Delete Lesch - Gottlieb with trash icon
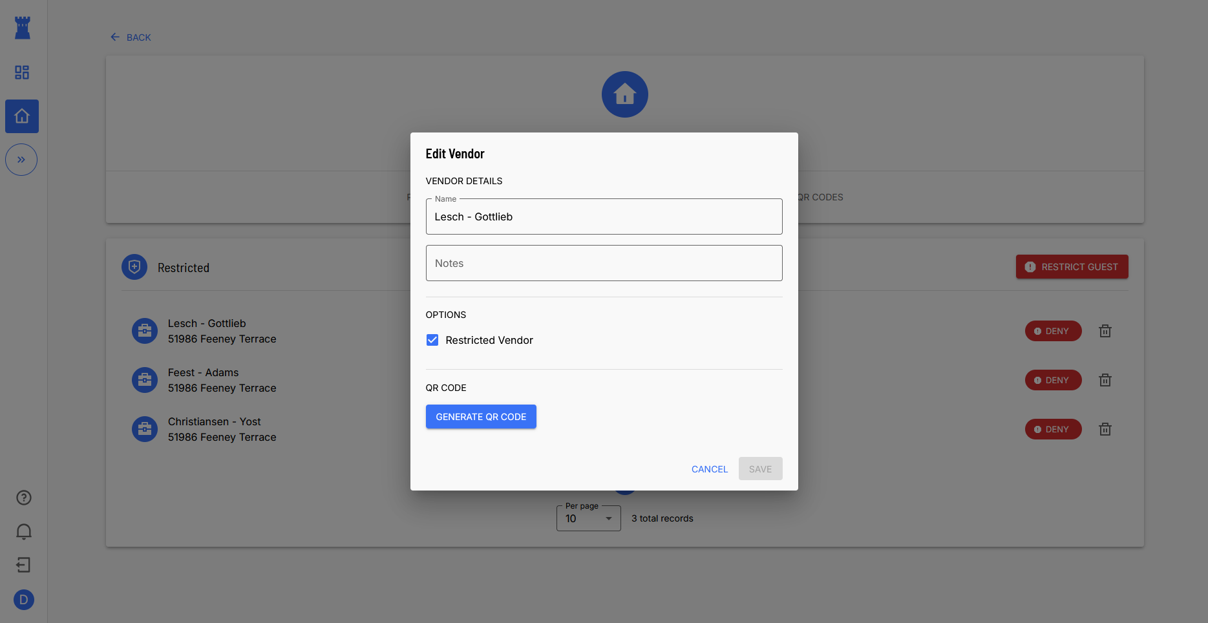The width and height of the screenshot is (1208, 623). [x=1105, y=331]
